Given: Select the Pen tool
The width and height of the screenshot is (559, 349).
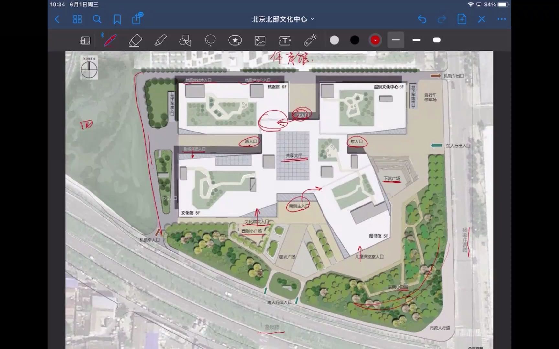Looking at the screenshot, I should coord(110,40).
